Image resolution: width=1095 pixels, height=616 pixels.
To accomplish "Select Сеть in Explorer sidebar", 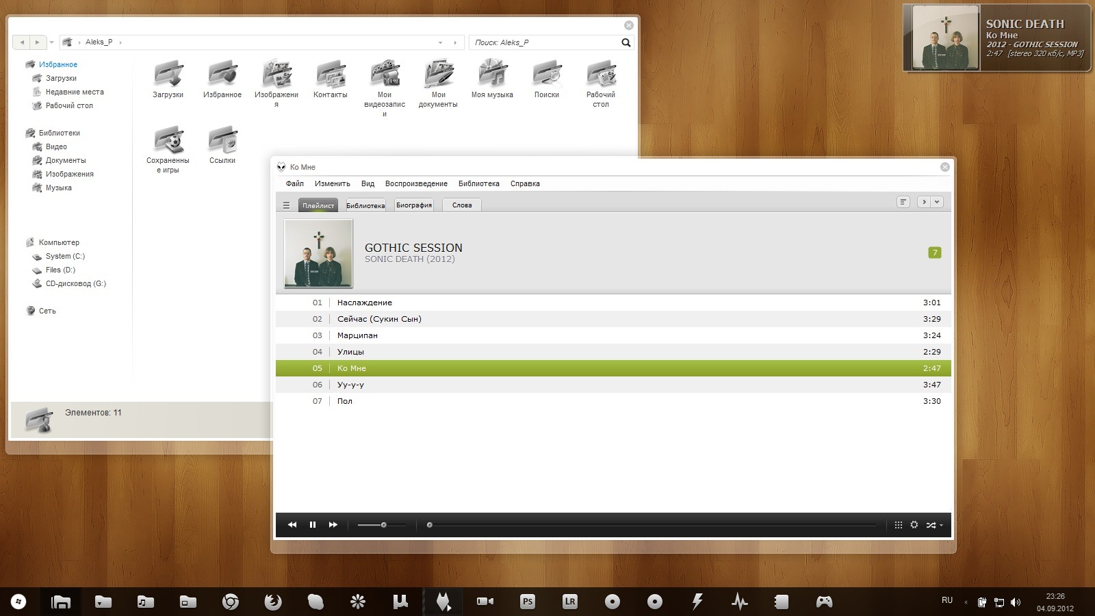I will [x=47, y=311].
